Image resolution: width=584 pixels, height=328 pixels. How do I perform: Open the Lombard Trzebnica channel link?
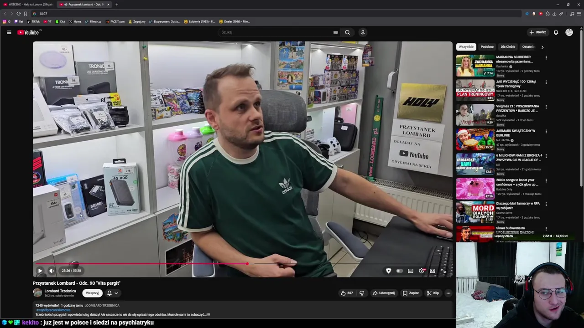(60, 291)
